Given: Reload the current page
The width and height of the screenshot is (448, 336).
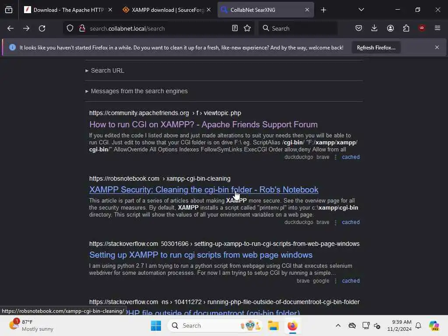Looking at the screenshot, I should pyautogui.click(x=42, y=28).
